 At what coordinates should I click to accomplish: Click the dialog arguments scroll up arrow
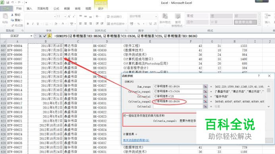coord(269,86)
